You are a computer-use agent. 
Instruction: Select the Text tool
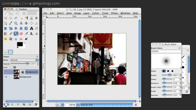click(32, 28)
